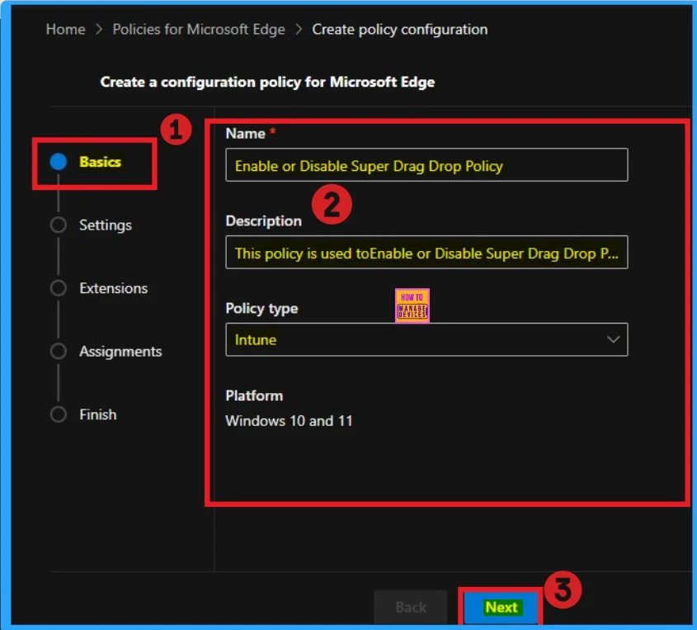The width and height of the screenshot is (697, 630).
Task: Open the Policy type dropdown
Action: (x=426, y=339)
